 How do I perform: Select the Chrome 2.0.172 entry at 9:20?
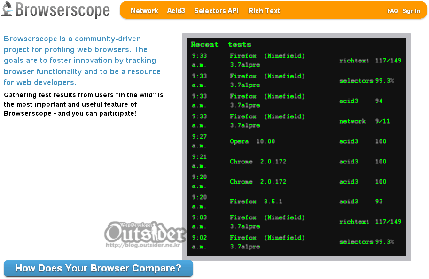click(258, 182)
